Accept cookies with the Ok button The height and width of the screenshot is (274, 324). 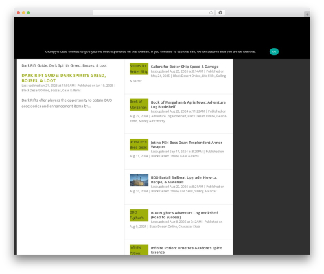coord(274,52)
